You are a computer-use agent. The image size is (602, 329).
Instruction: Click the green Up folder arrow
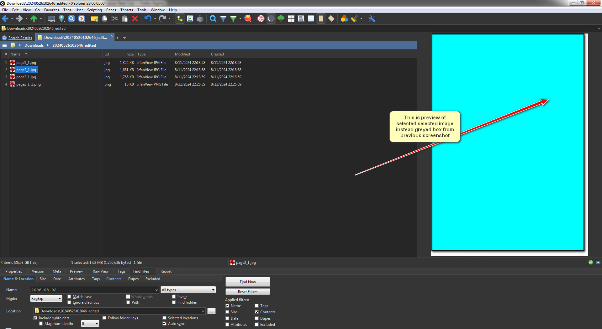[34, 19]
